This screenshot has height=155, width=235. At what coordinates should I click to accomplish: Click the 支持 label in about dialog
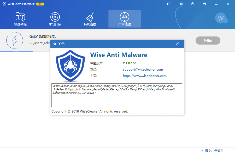[x=93, y=70]
